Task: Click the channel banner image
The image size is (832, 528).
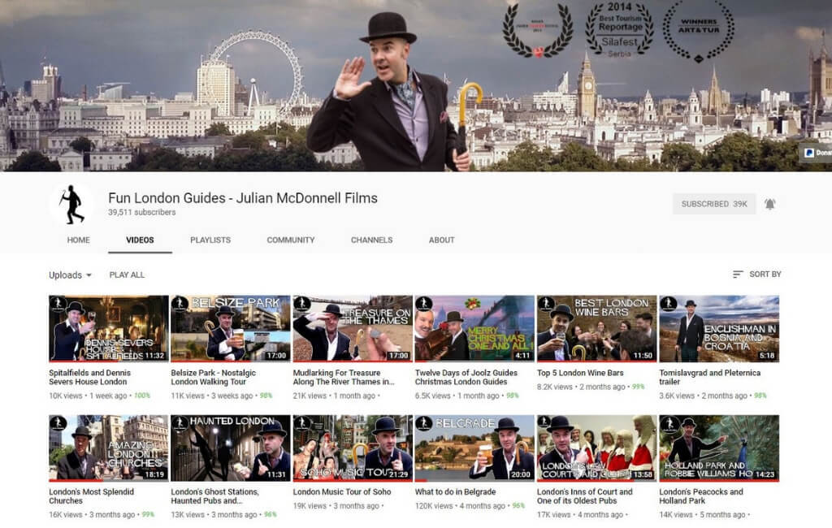Action: 416,85
